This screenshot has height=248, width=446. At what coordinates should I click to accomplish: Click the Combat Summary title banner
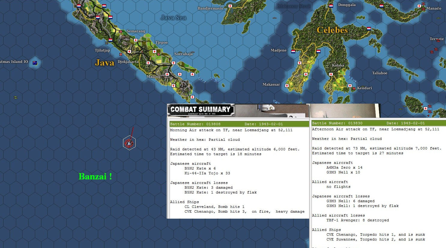pos(200,110)
